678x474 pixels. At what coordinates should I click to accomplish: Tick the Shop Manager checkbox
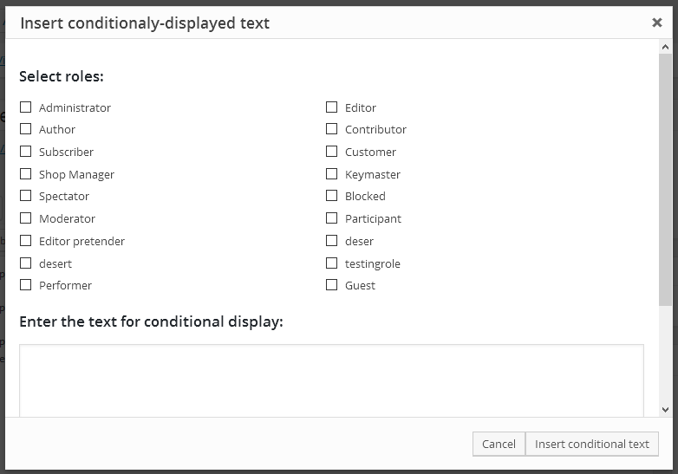coord(26,174)
